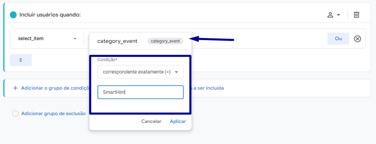
Task: Remove the select_item condition with circled X
Action: click(358, 39)
